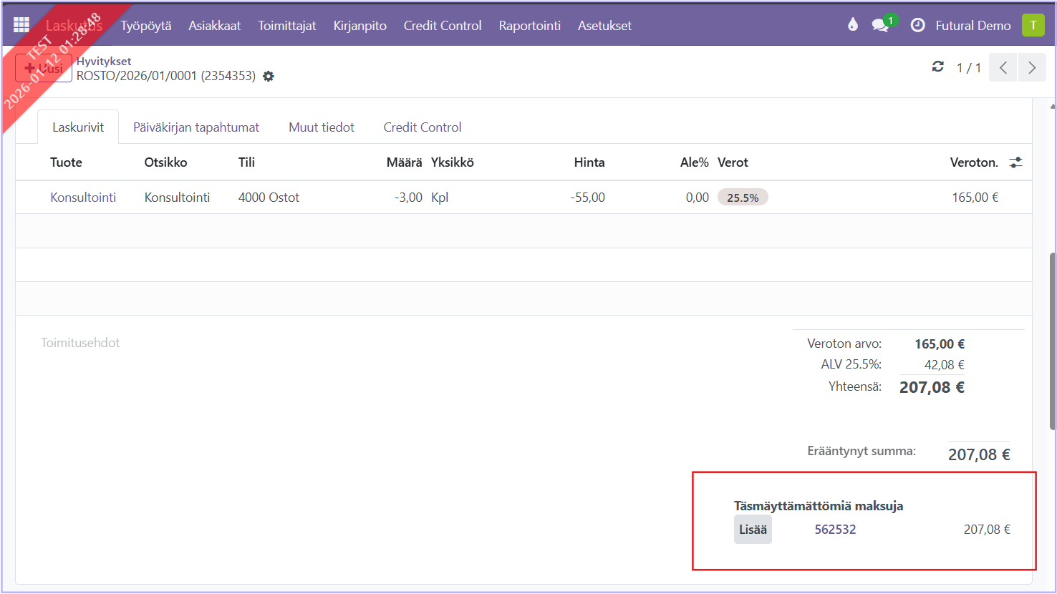
Task: Open the chat messages icon
Action: (880, 25)
